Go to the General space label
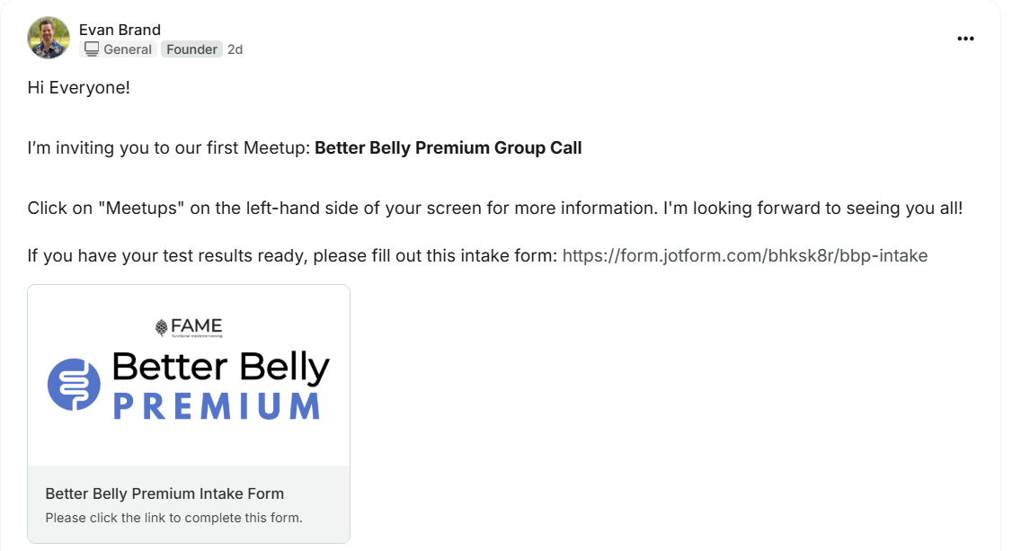Screen dimensions: 1012x551 128,49
